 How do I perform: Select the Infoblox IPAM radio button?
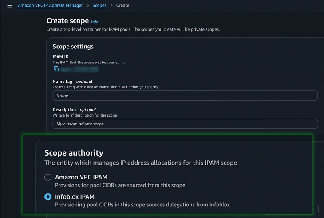point(48,197)
